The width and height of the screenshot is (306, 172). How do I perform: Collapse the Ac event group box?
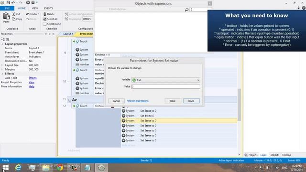(x=70, y=100)
